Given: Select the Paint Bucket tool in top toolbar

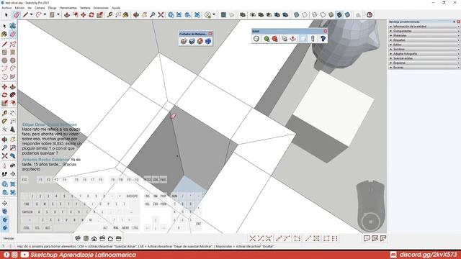Looking at the screenshot, I should [x=126, y=14].
